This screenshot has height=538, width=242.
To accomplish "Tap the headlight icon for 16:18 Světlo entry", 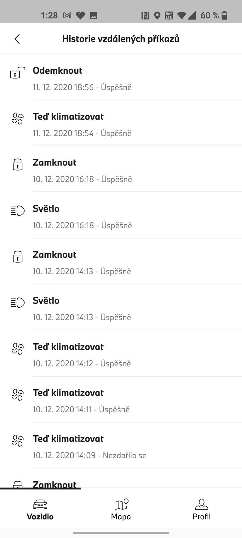I will 18,211.
